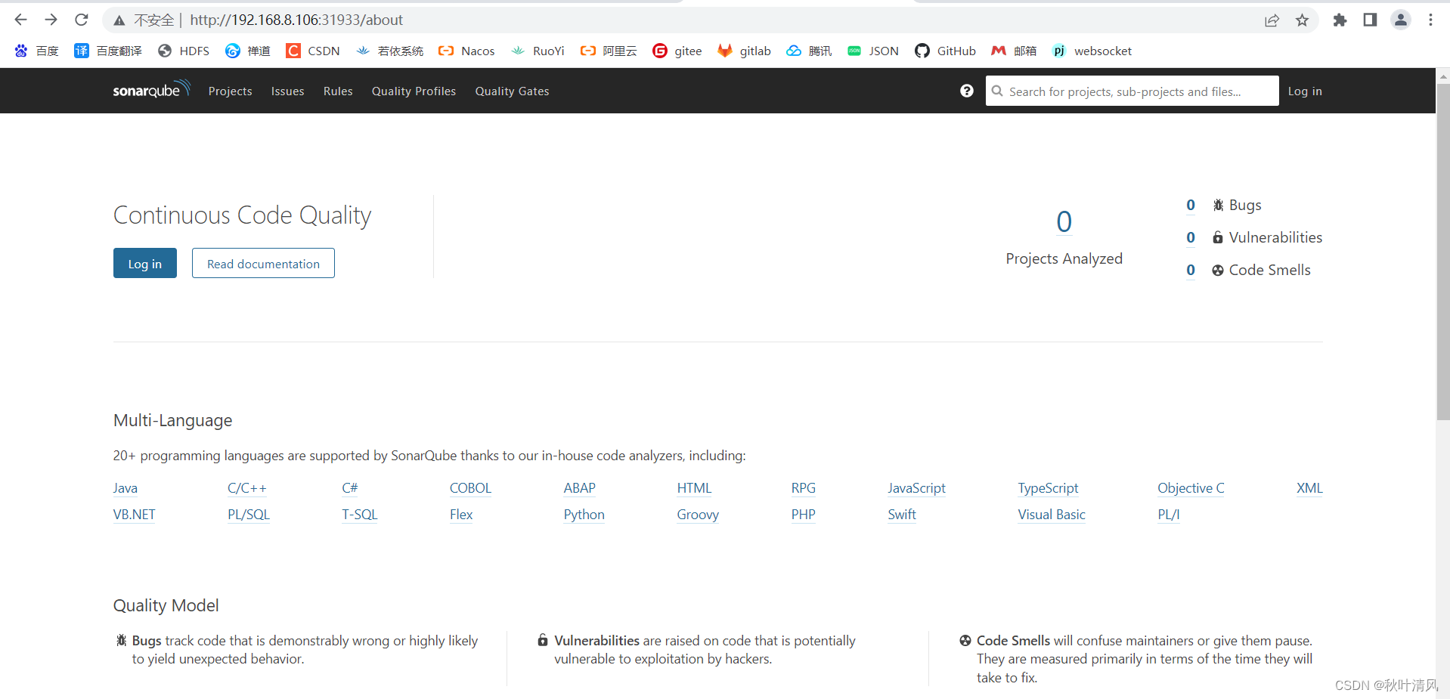
Task: Open the PL/SQL language link
Action: (x=249, y=515)
